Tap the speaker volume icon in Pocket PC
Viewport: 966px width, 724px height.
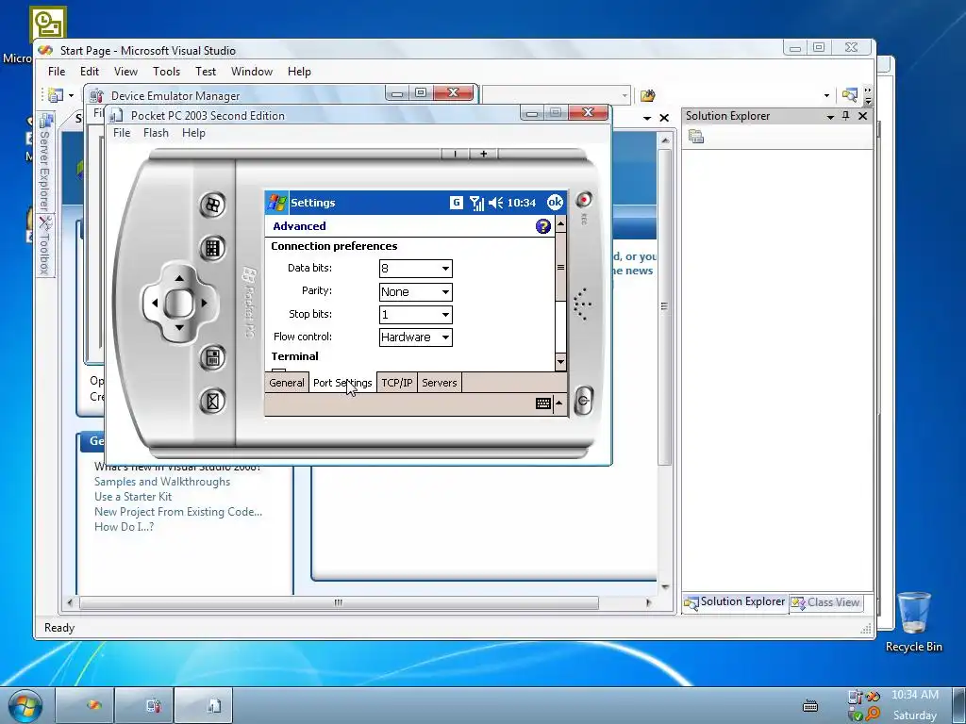coord(496,203)
